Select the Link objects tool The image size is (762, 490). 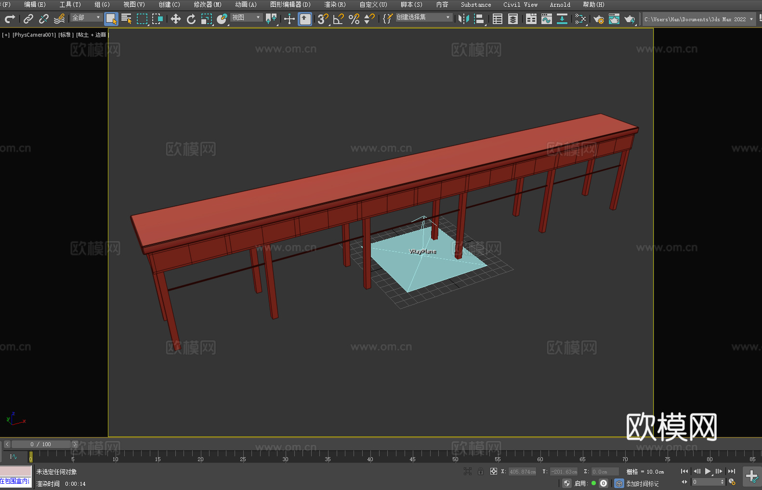[x=28, y=19]
